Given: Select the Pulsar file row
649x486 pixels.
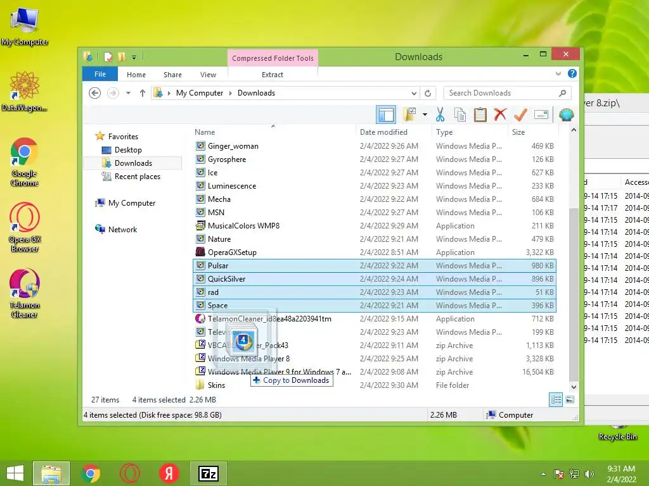Looking at the screenshot, I should pos(375,265).
